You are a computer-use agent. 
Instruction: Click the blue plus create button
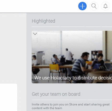(82, 6)
